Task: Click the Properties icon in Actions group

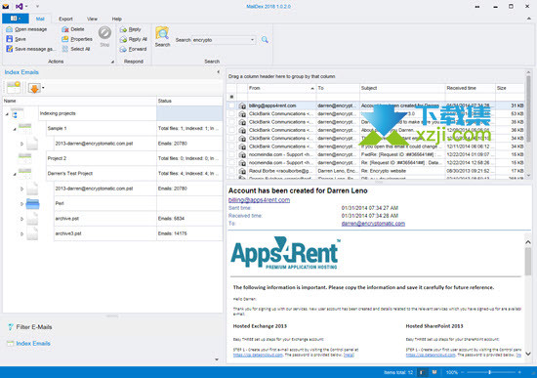Action: tap(65, 39)
